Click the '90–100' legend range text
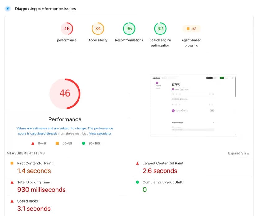Image resolution: width=257 pixels, height=216 pixels. [94, 143]
